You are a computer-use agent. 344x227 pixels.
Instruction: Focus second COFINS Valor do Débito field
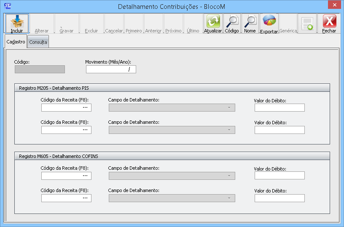pos(279,198)
